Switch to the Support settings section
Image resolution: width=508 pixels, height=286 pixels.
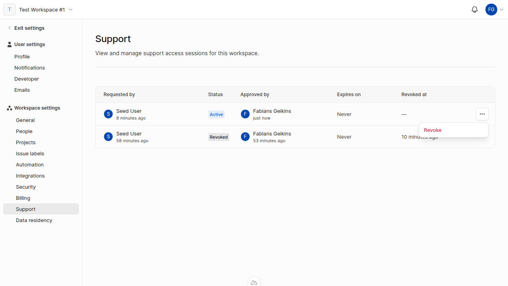pyautogui.click(x=25, y=209)
